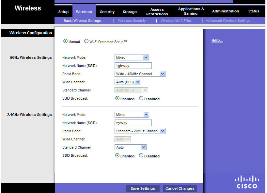Open the 2.4GHz Radio Band dropdown
Image resolution: width=267 pixels, height=193 pixels.
click(x=140, y=131)
